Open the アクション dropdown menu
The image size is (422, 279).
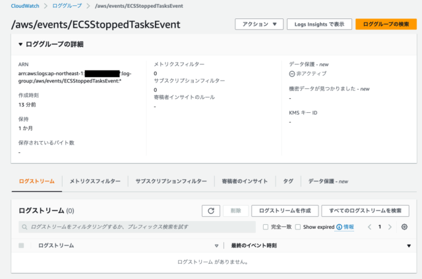tap(259, 24)
